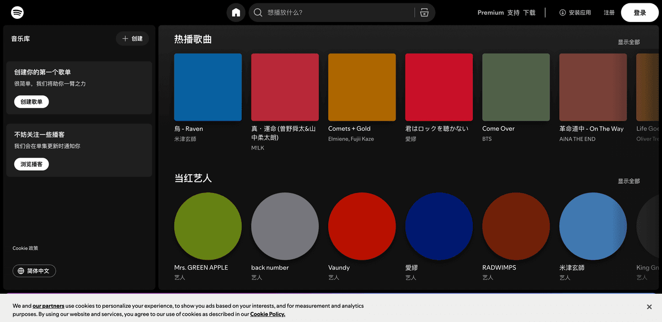Screen dimensions: 662x322
Task: Click the Vaundy artist name text
Action: (x=339, y=268)
